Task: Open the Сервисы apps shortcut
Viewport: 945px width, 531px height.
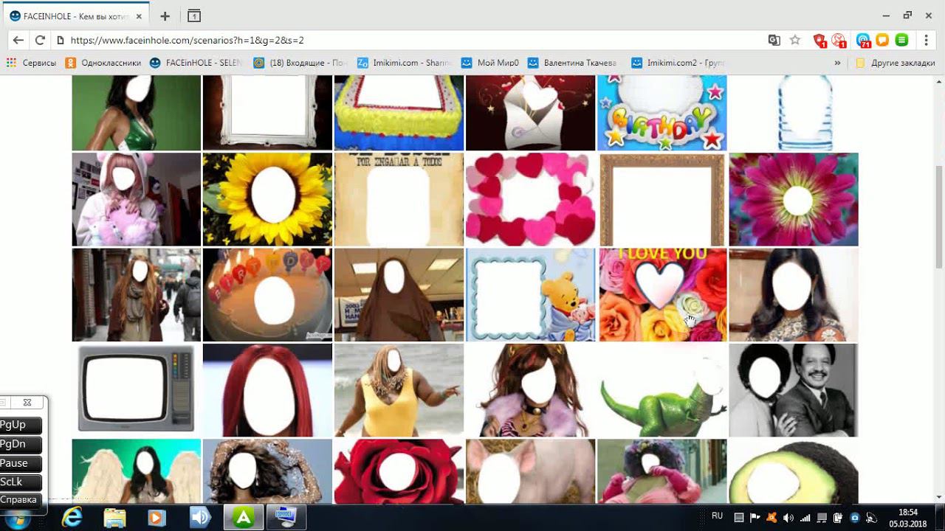Action: tap(31, 63)
